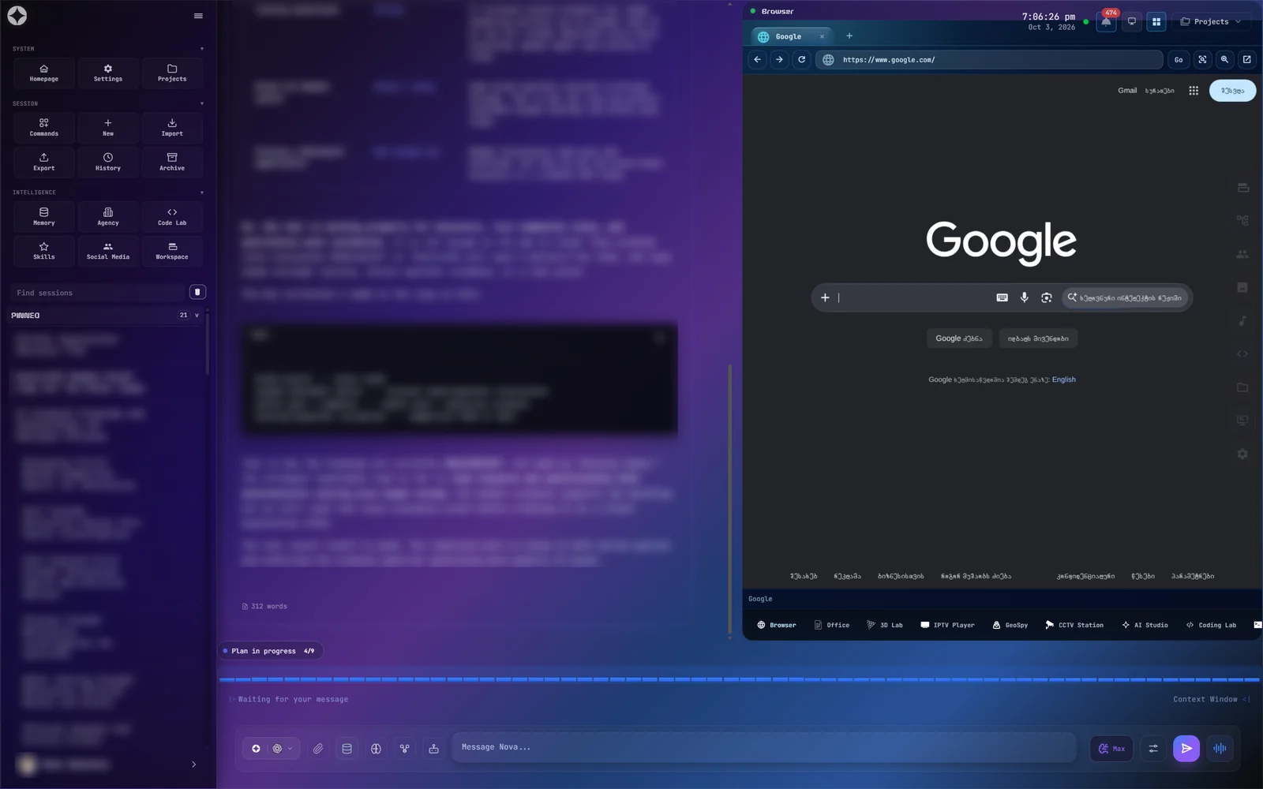The image size is (1263, 789).
Task: Click the Go button beside URL bar
Action: 1179,59
